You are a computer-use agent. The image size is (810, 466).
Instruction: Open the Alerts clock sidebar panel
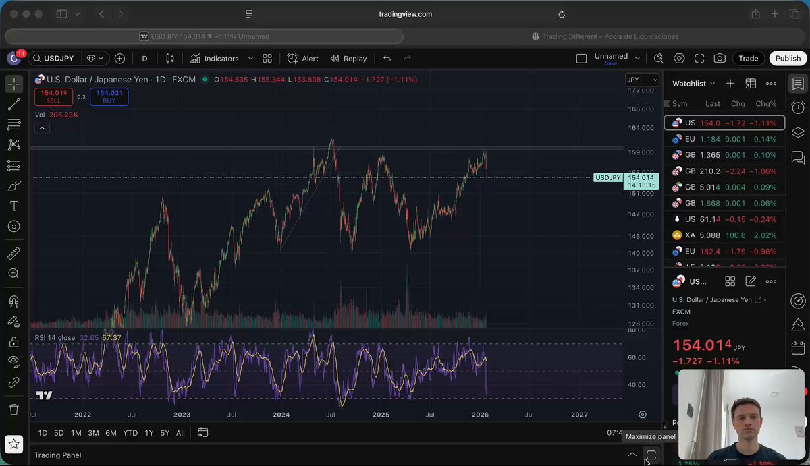coord(798,108)
